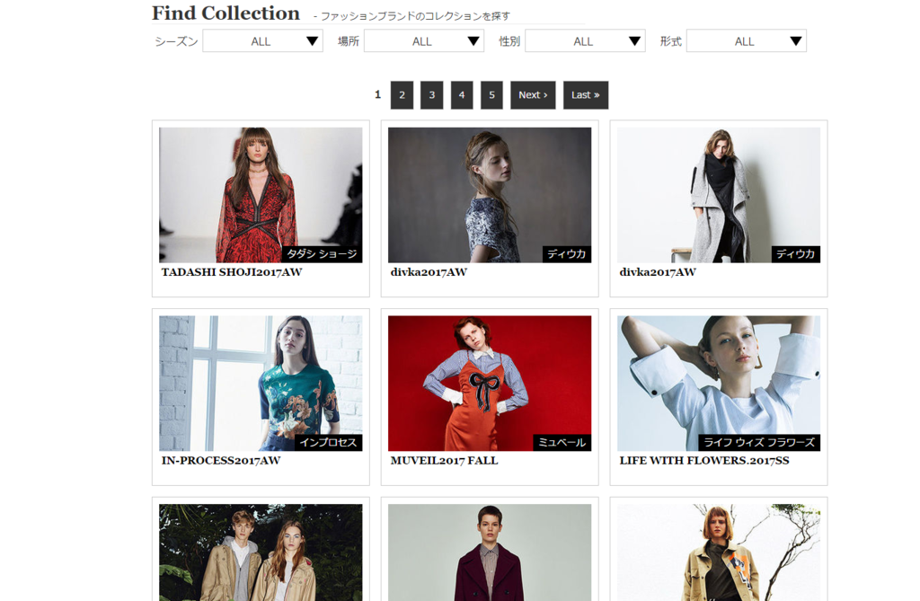The image size is (920, 601).
Task: Click the TADASHI SHOJI2017AW title link
Action: (232, 272)
